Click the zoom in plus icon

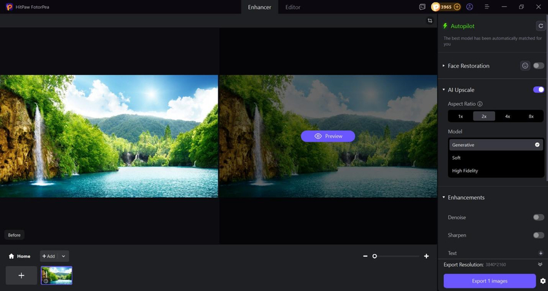427,256
